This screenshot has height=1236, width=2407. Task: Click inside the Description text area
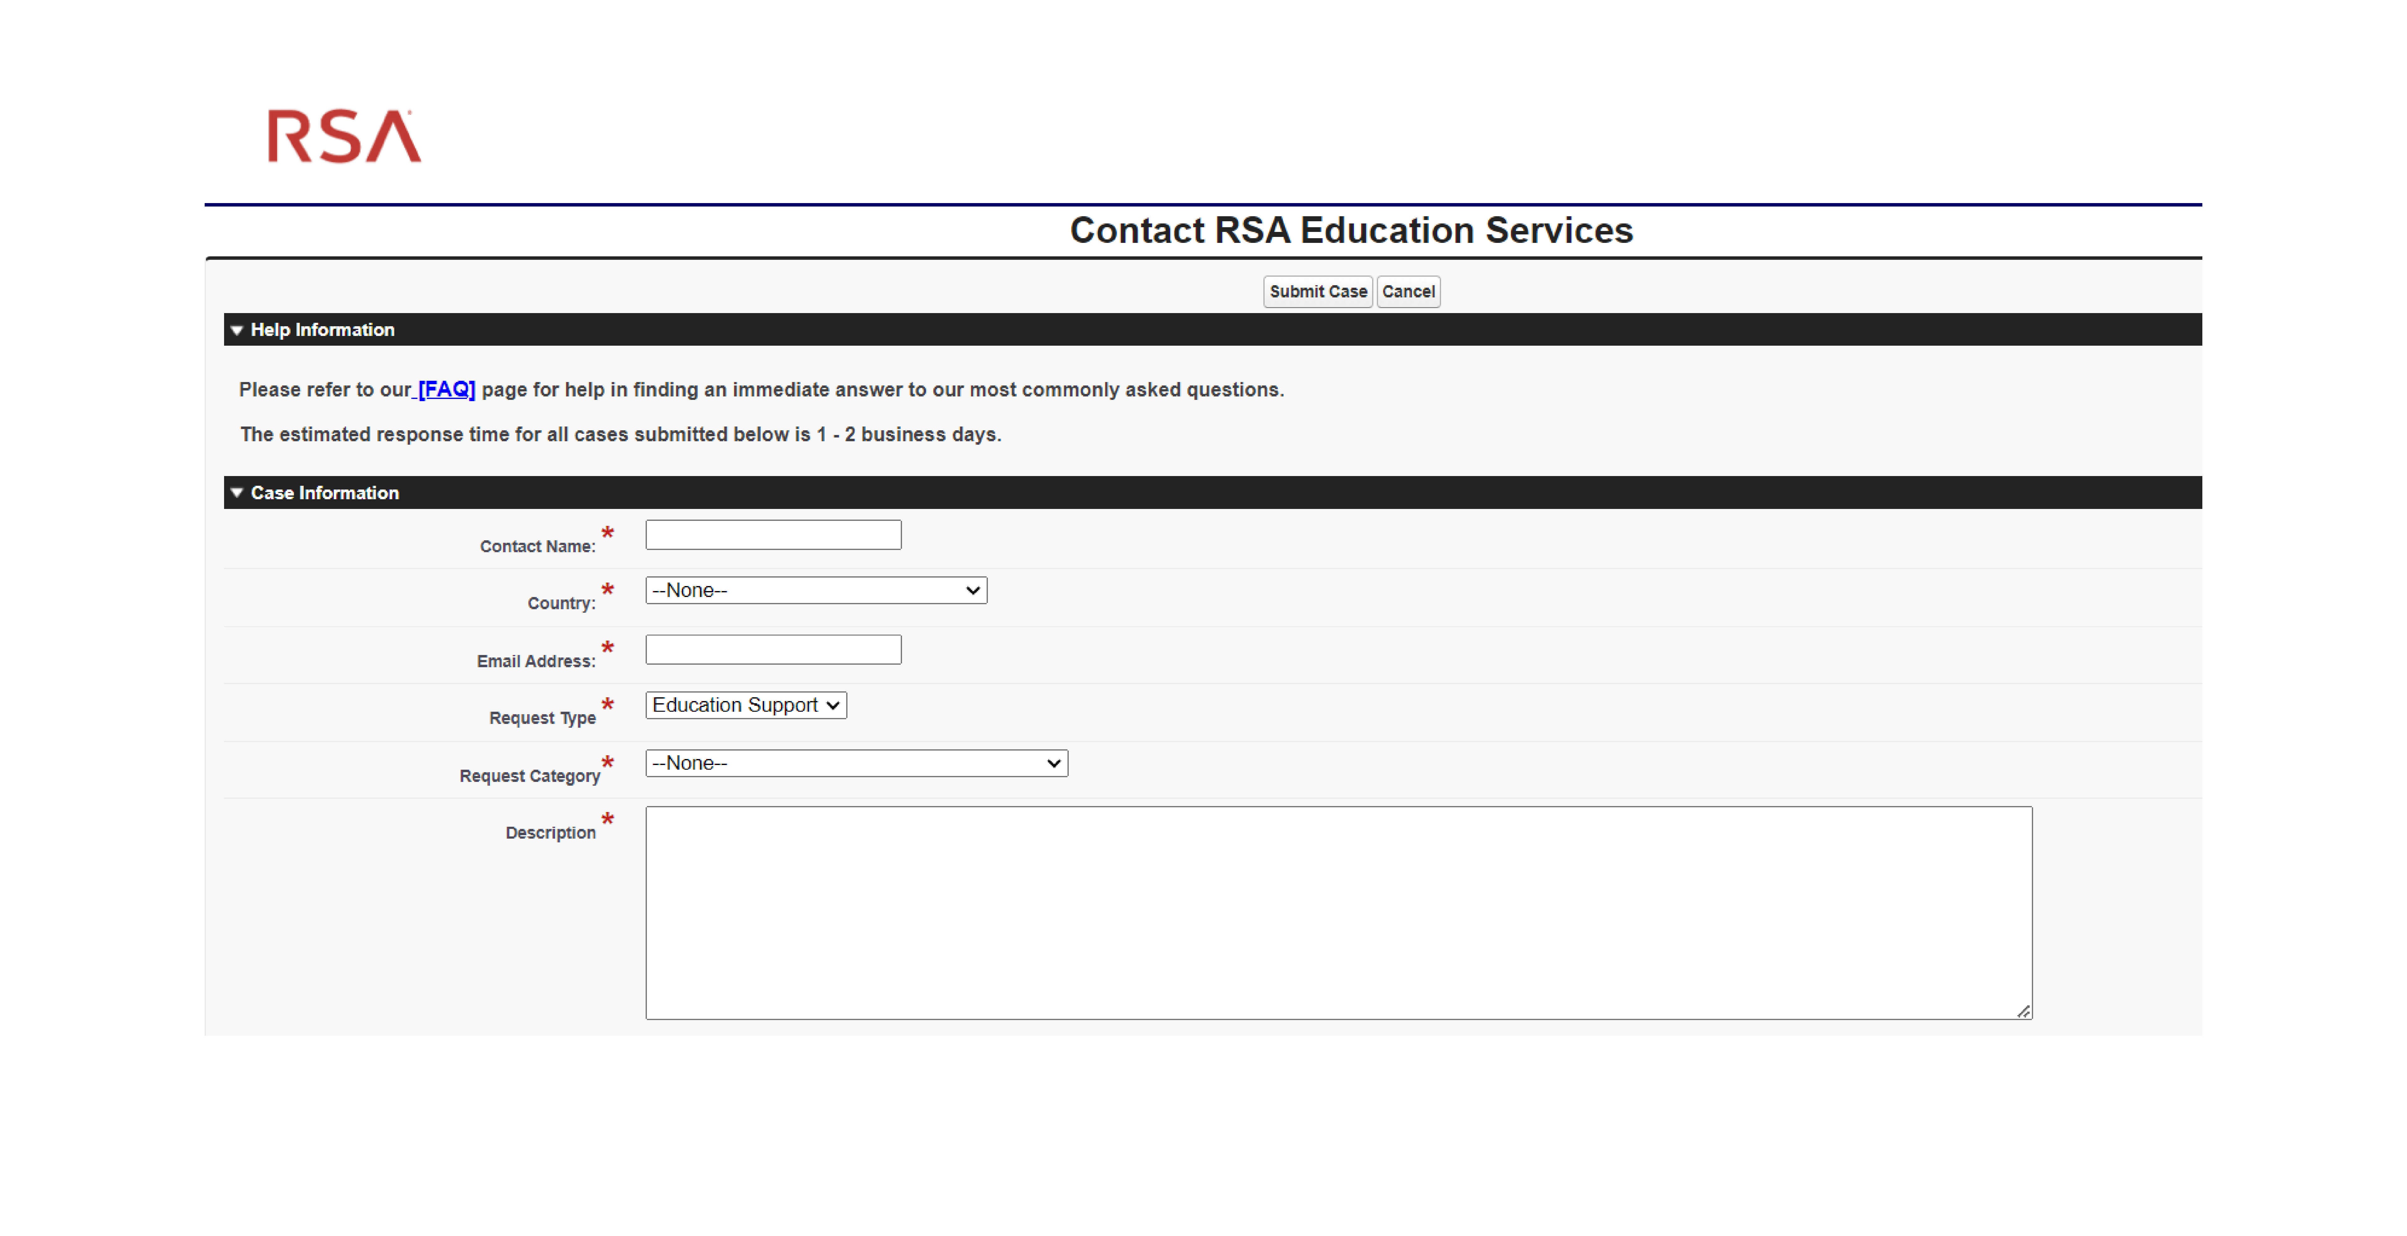coord(1336,906)
